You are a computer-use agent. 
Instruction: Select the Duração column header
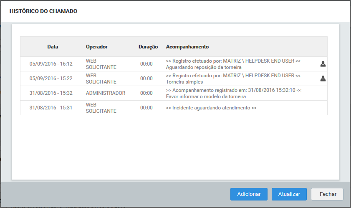point(148,47)
